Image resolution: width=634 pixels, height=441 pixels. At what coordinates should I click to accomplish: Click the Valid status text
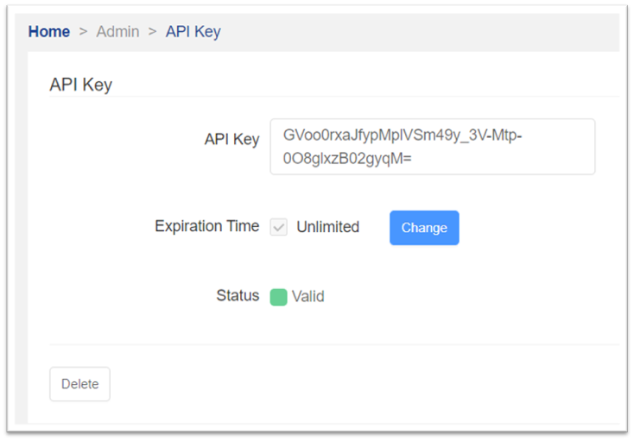click(308, 297)
